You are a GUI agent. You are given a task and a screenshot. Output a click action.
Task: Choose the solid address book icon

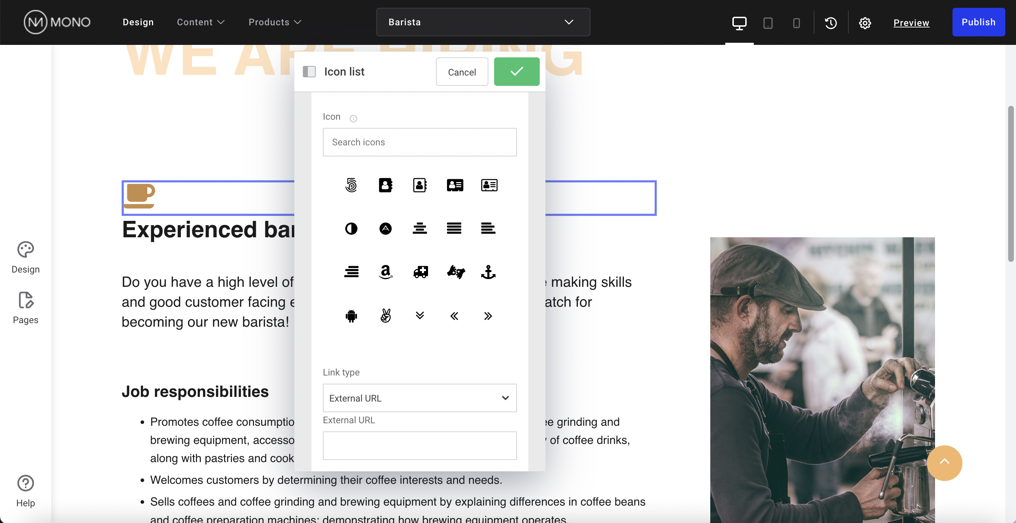coord(385,185)
